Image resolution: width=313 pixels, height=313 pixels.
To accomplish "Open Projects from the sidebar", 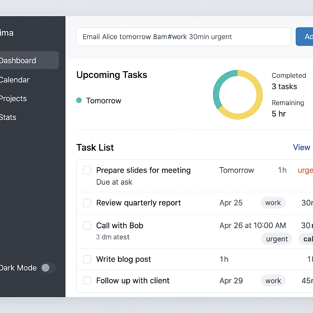I will 14,98.
